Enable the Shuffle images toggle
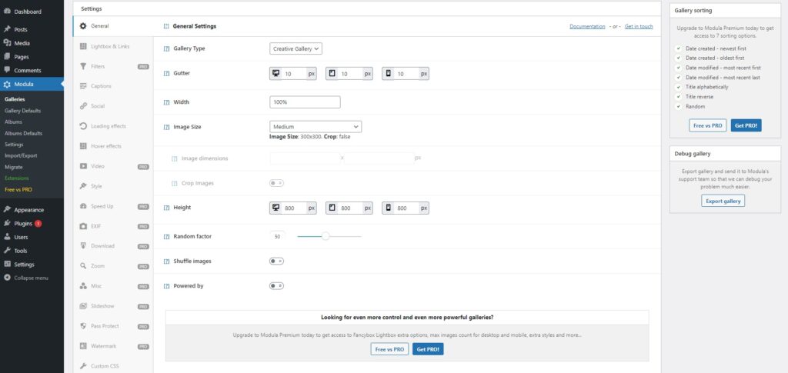This screenshot has height=373, width=788. [x=276, y=261]
